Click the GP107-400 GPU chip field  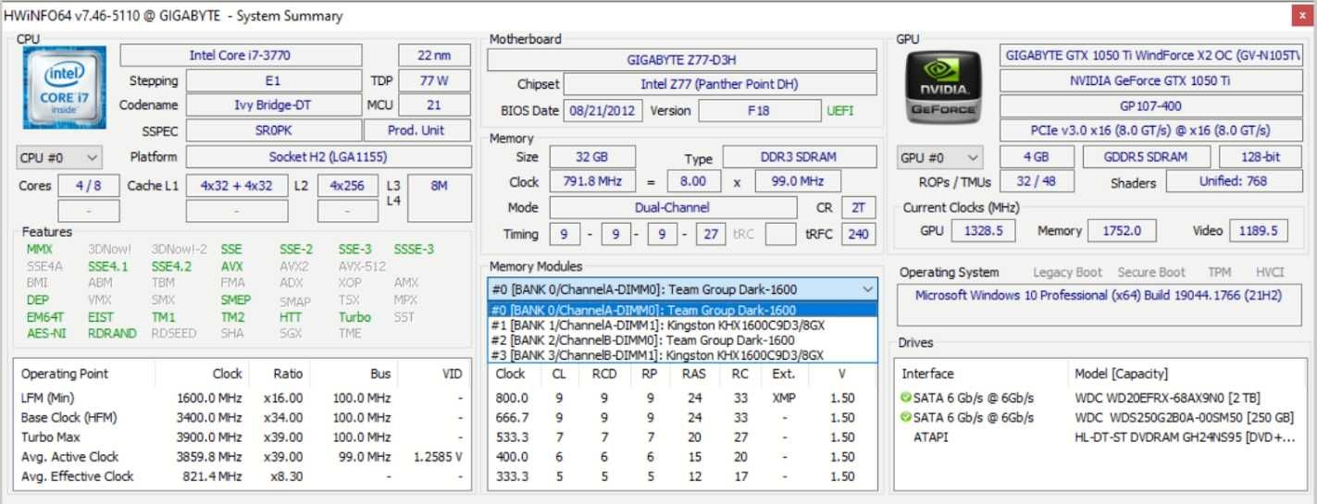[x=1150, y=105]
